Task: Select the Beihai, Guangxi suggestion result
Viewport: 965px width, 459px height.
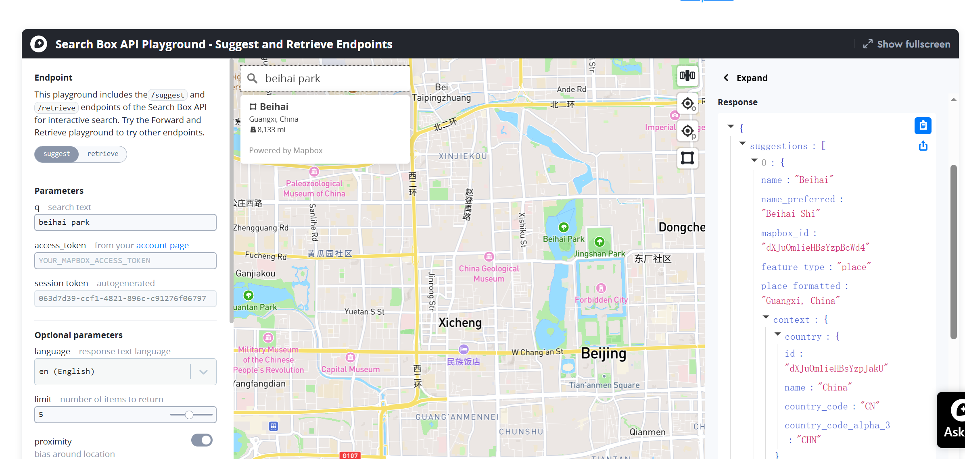Action: point(325,118)
